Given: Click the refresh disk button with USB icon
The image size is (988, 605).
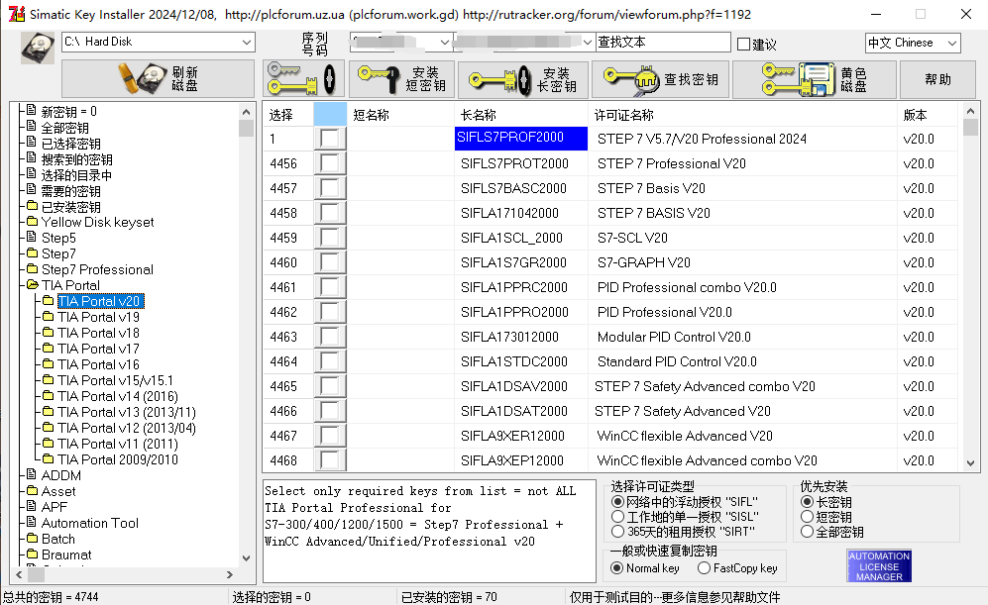Looking at the screenshot, I should click(158, 78).
